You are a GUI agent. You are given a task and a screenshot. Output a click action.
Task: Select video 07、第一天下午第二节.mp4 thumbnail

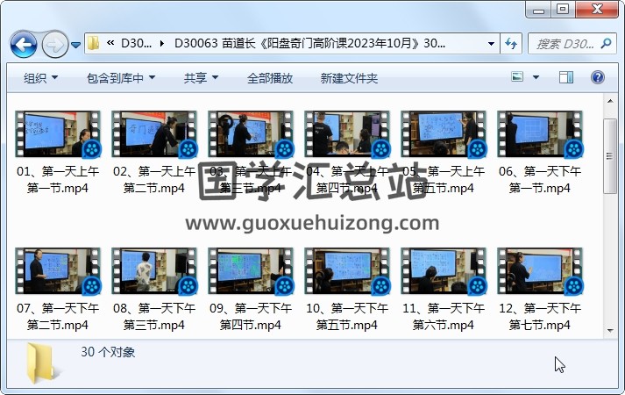[58, 271]
